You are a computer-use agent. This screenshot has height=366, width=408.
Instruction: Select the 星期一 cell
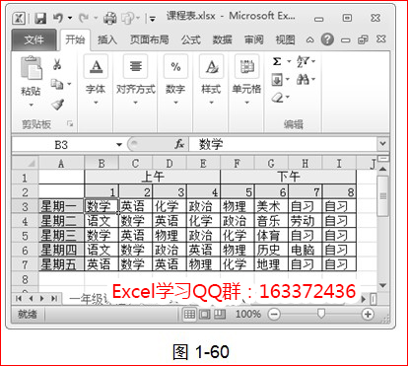61,206
